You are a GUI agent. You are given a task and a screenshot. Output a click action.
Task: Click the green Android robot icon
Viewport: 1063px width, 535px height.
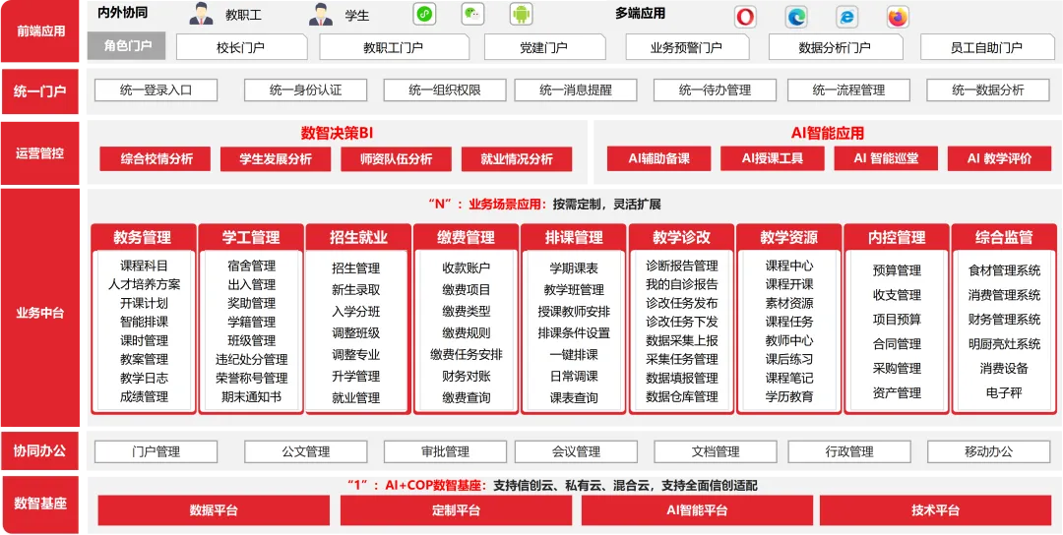click(x=522, y=14)
